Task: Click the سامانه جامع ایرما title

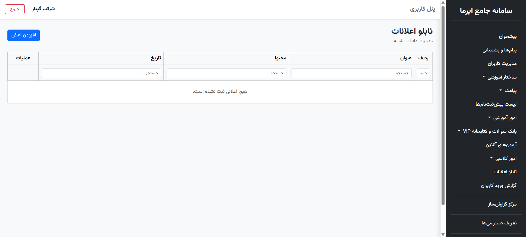Action: pyautogui.click(x=486, y=11)
